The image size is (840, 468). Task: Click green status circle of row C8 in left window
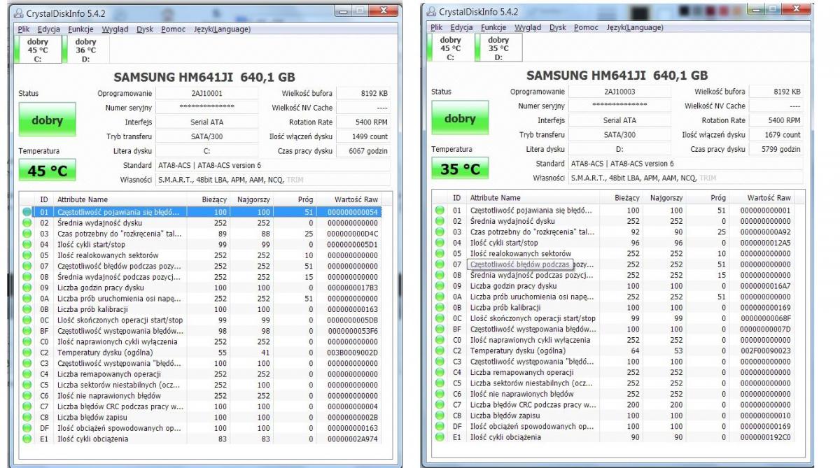coord(27,418)
